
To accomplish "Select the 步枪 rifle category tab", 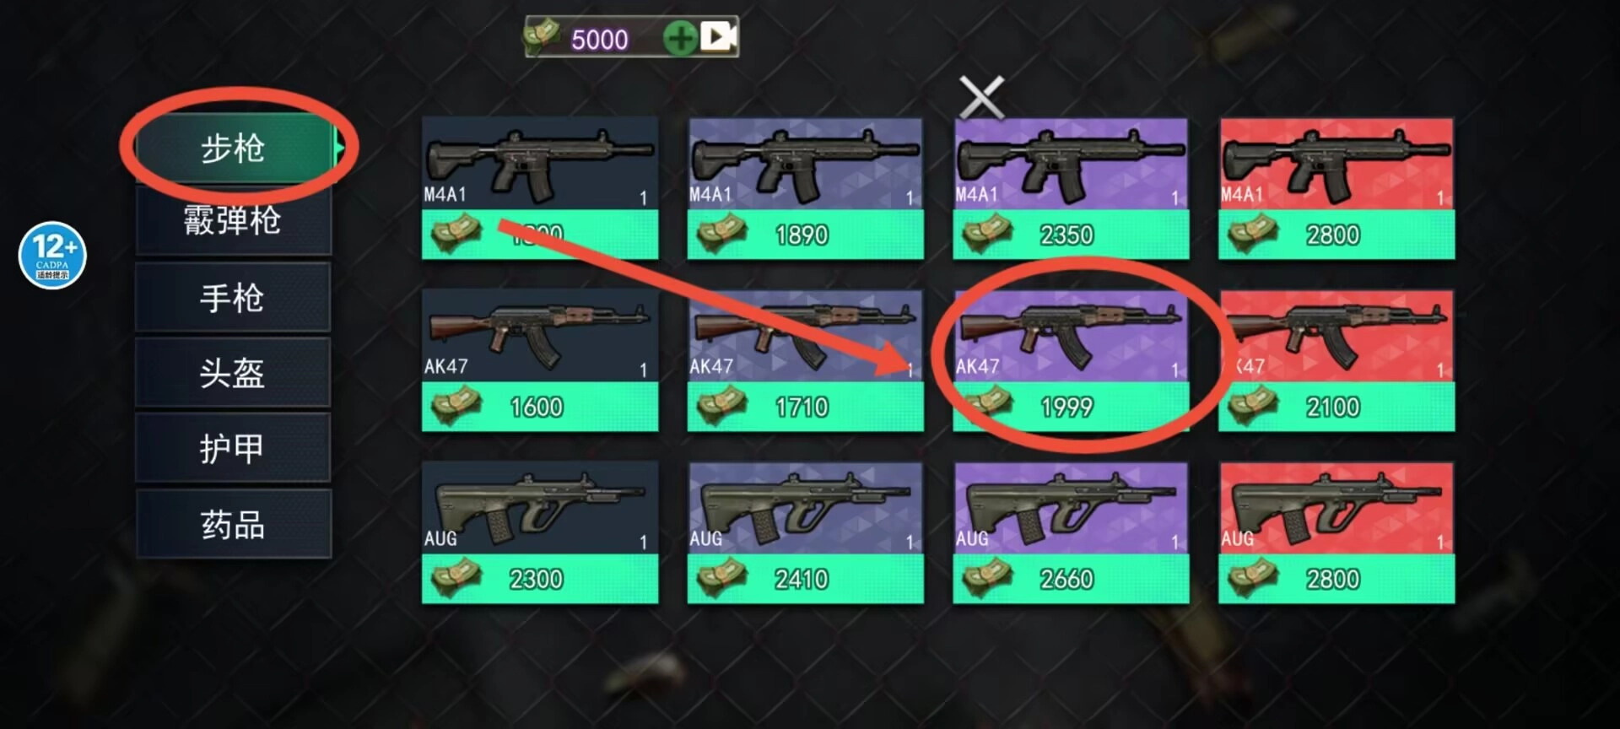I will (234, 148).
